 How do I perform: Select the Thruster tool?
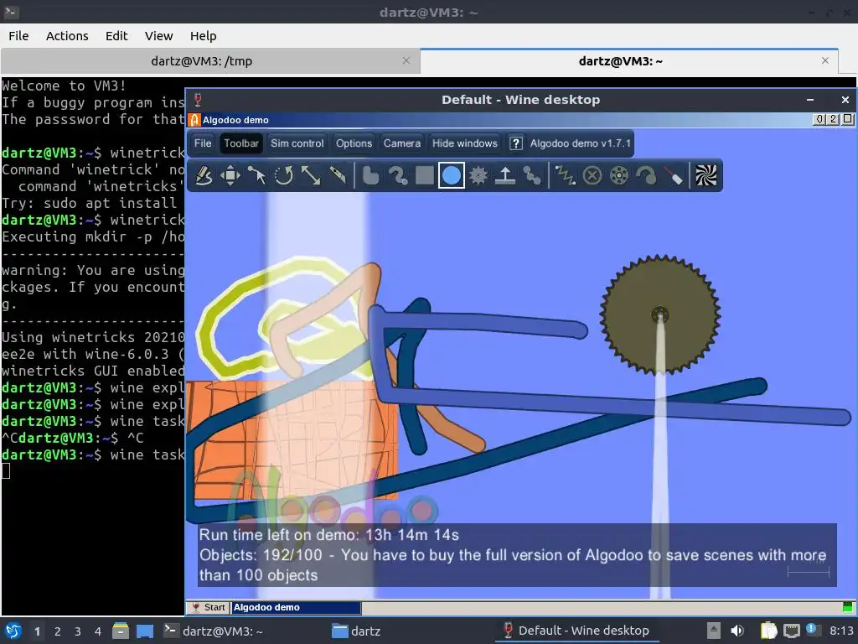pos(646,176)
